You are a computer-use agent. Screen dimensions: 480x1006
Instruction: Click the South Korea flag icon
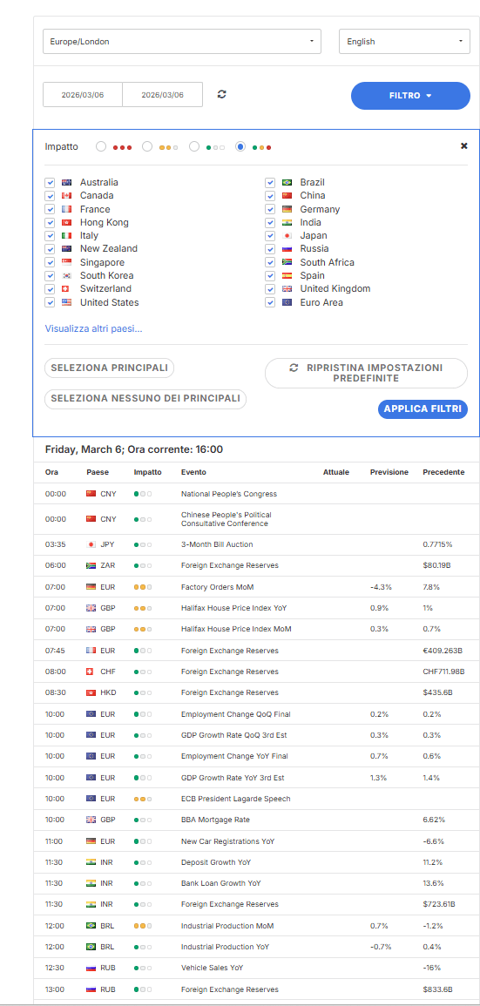coord(67,275)
